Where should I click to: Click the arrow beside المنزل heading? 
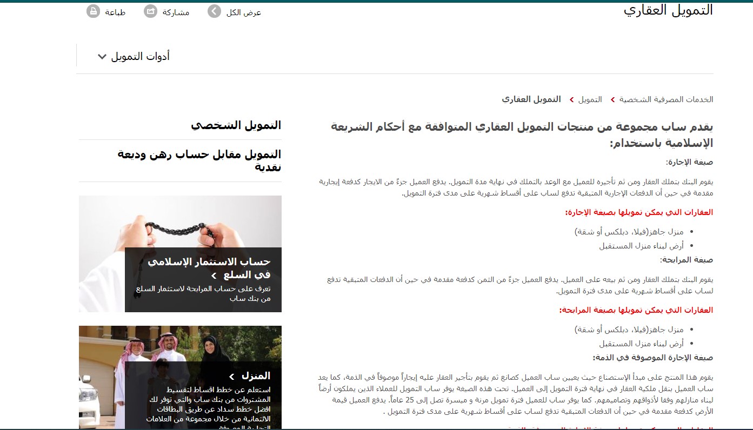[232, 377]
